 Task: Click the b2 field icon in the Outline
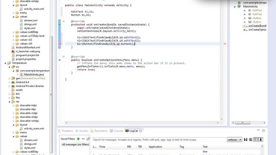pos(245,22)
